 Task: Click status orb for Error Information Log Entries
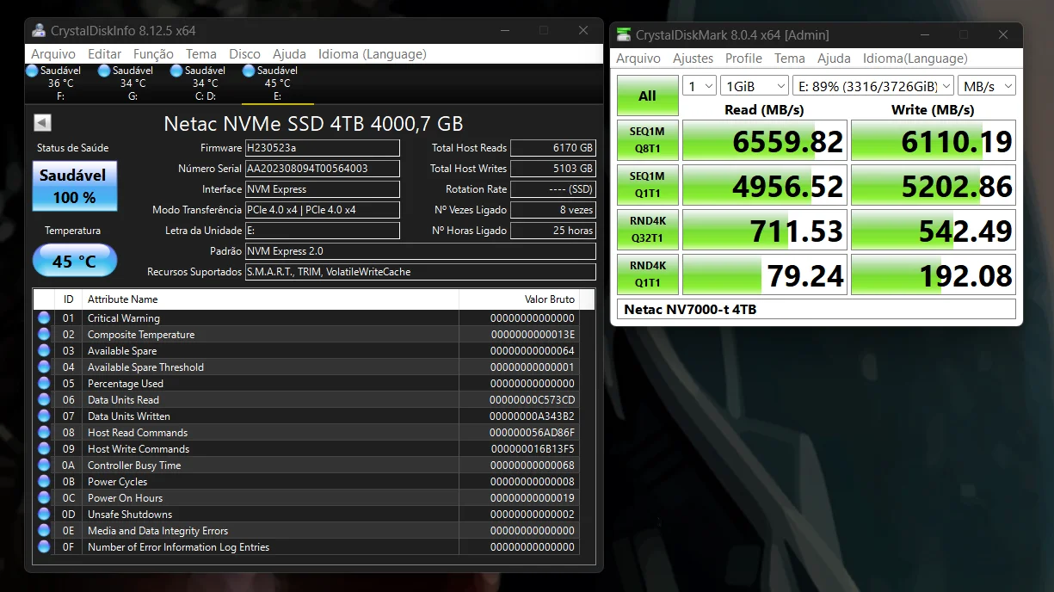(x=44, y=546)
